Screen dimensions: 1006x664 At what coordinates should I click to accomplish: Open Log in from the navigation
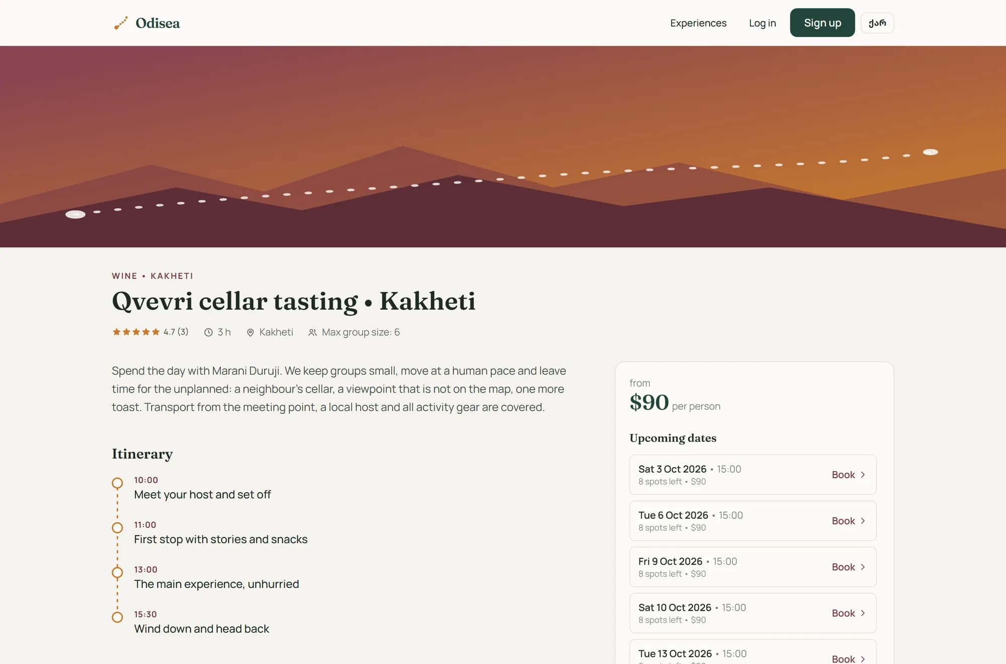click(762, 23)
